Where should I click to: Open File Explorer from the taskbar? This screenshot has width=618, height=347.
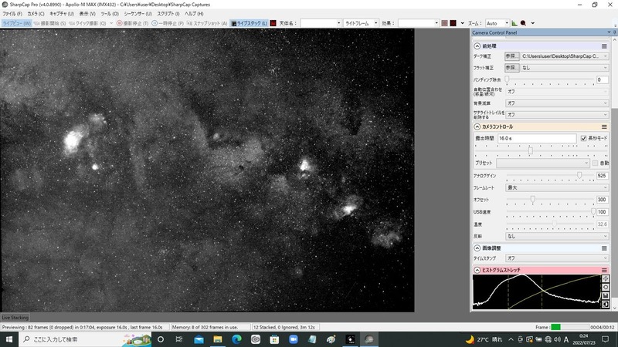tap(218, 339)
